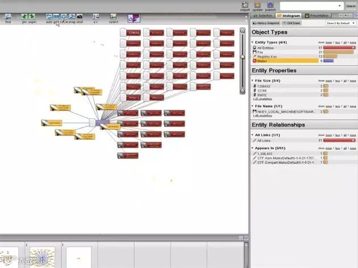The image size is (358, 268).
Task: Click the update icon at top
Action: (257, 5)
